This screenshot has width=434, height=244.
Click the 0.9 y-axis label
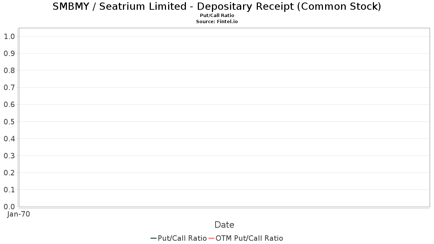pos(9,53)
